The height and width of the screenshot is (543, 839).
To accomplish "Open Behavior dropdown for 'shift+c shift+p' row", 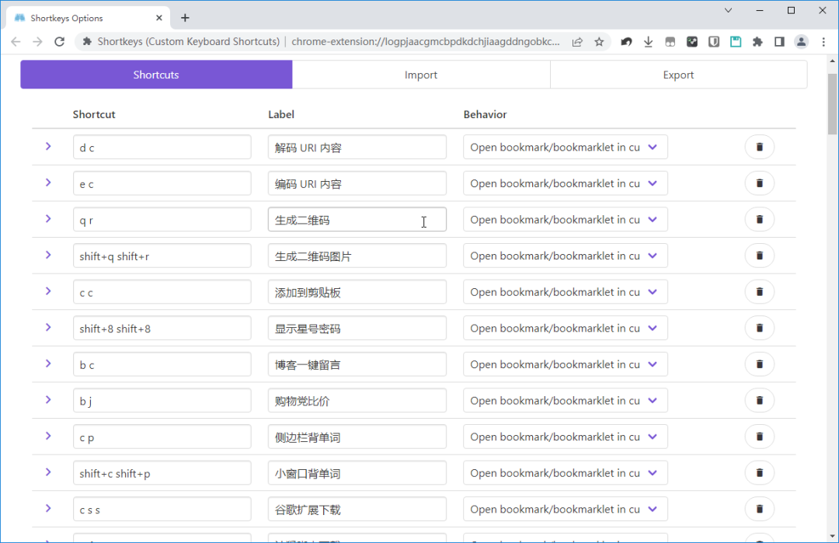I will (x=565, y=473).
